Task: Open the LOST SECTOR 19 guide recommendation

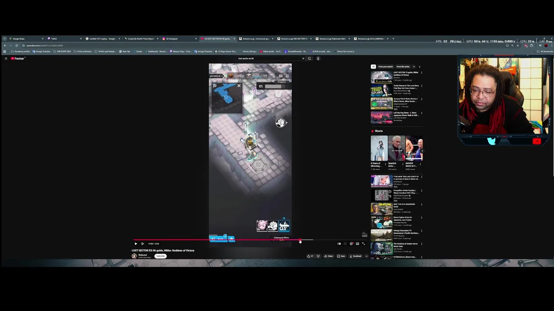Action: pyautogui.click(x=381, y=77)
